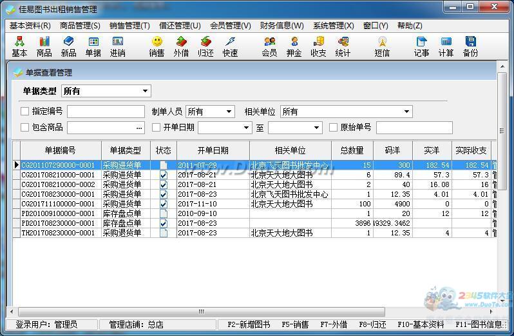Click the 总数量 column header

coord(352,150)
